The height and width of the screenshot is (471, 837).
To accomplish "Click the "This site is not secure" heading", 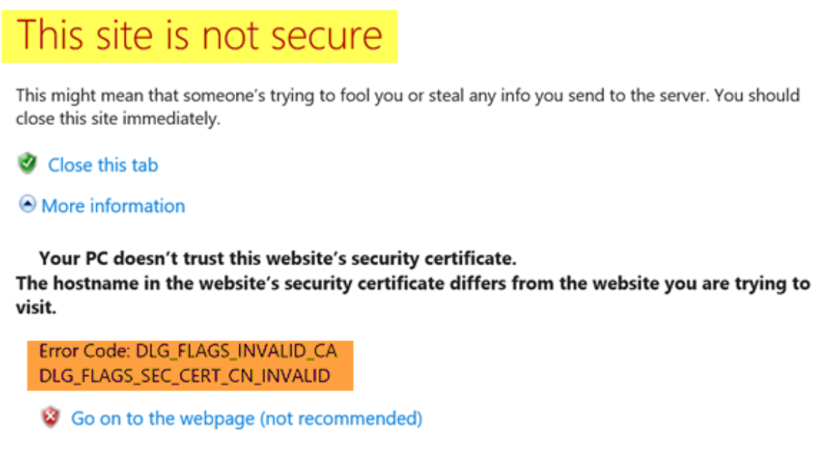I will (x=199, y=35).
